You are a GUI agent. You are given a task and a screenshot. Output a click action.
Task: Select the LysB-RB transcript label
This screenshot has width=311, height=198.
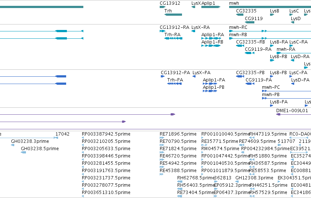(x=278, y=57)
